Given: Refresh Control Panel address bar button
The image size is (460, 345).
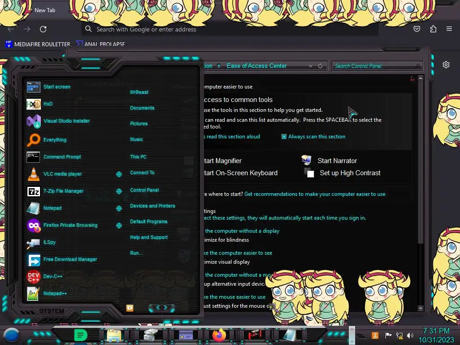Looking at the screenshot, I should click(x=320, y=66).
